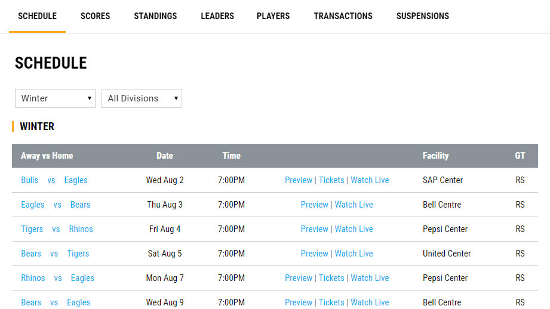This screenshot has width=550, height=309.
Task: Click Tigers in the Fri Aug 4 matchup
Action: [32, 229]
